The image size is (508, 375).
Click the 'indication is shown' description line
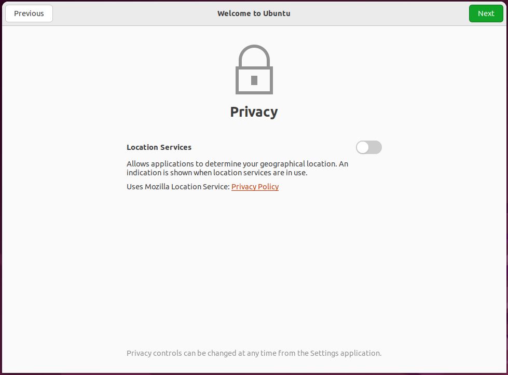click(x=217, y=173)
